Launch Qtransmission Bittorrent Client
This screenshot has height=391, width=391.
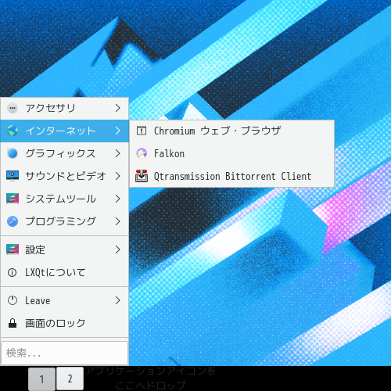click(x=231, y=176)
